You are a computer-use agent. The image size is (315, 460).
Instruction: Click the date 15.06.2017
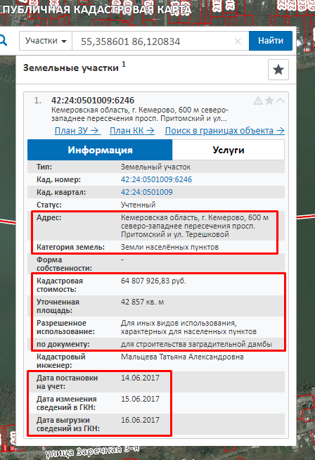click(140, 399)
